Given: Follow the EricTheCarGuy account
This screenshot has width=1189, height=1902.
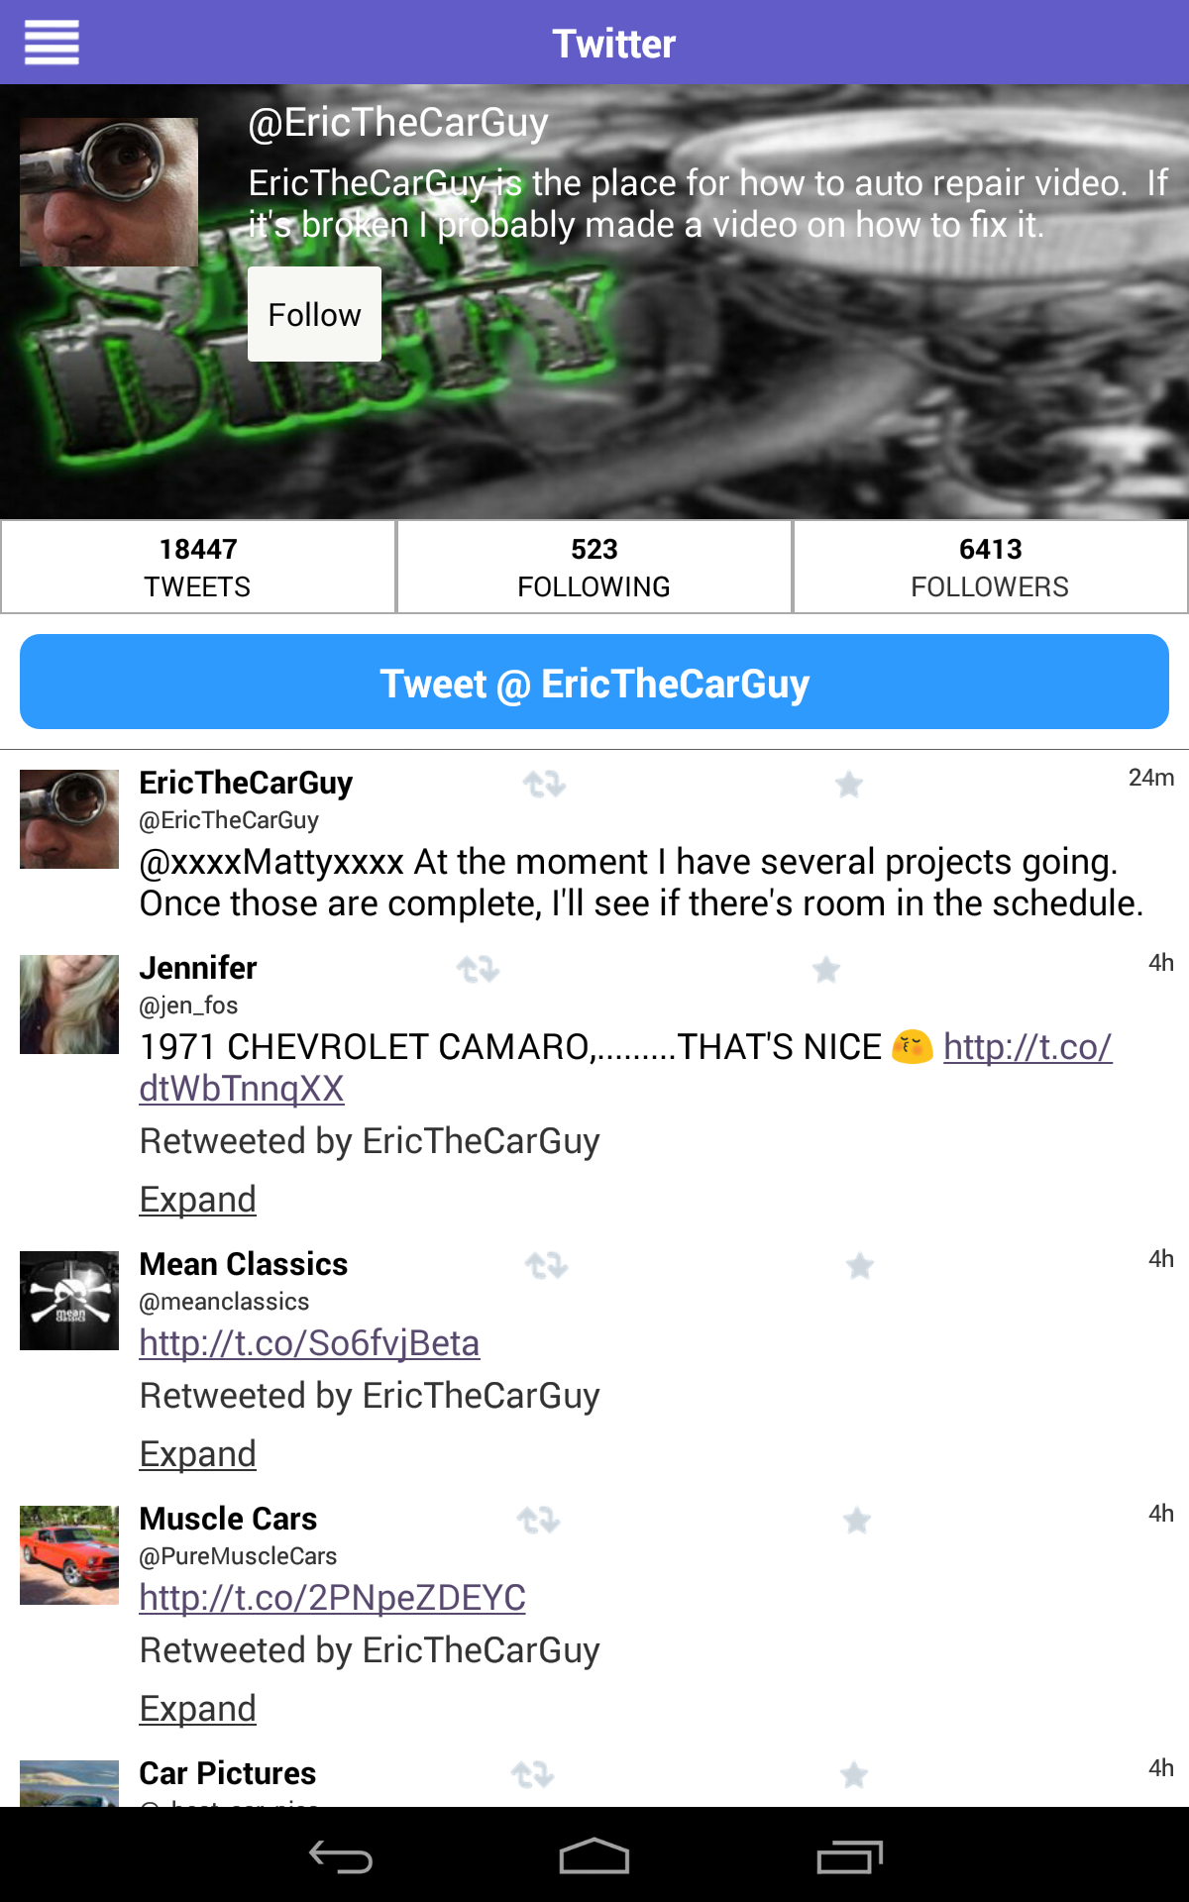Looking at the screenshot, I should pos(314,314).
